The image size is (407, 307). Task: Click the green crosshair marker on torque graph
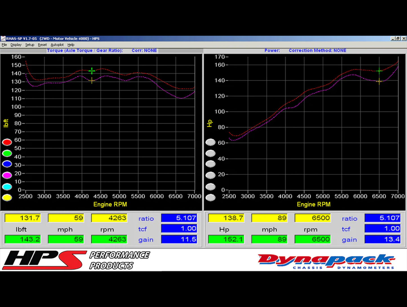[x=92, y=71]
